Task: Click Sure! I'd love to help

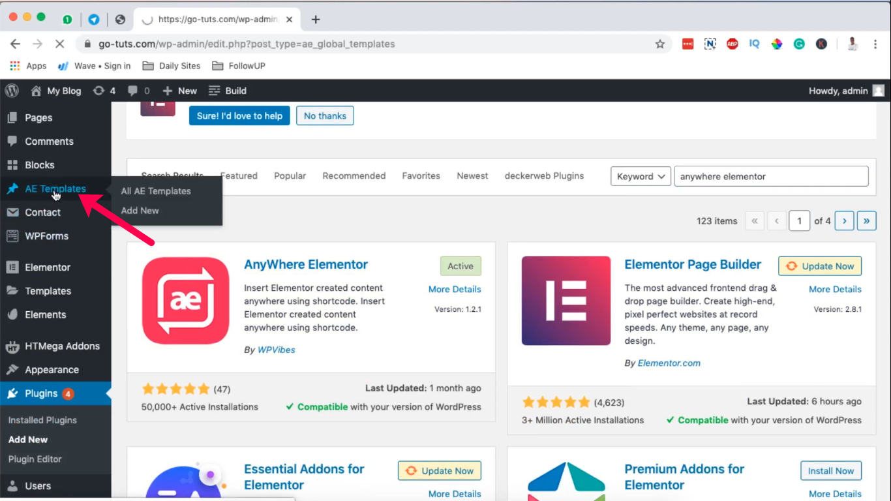Action: (x=239, y=116)
